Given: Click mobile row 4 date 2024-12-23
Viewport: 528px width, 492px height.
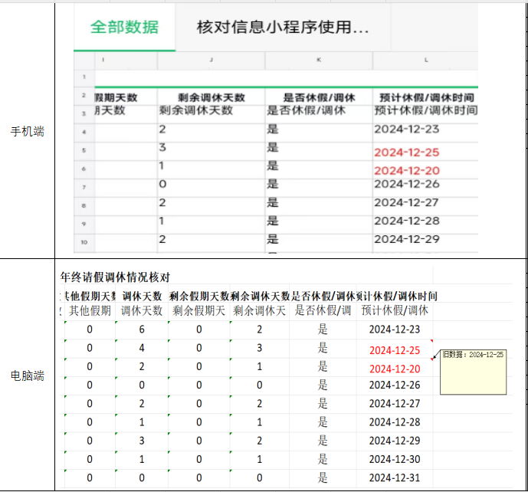Looking at the screenshot, I should [x=407, y=129].
